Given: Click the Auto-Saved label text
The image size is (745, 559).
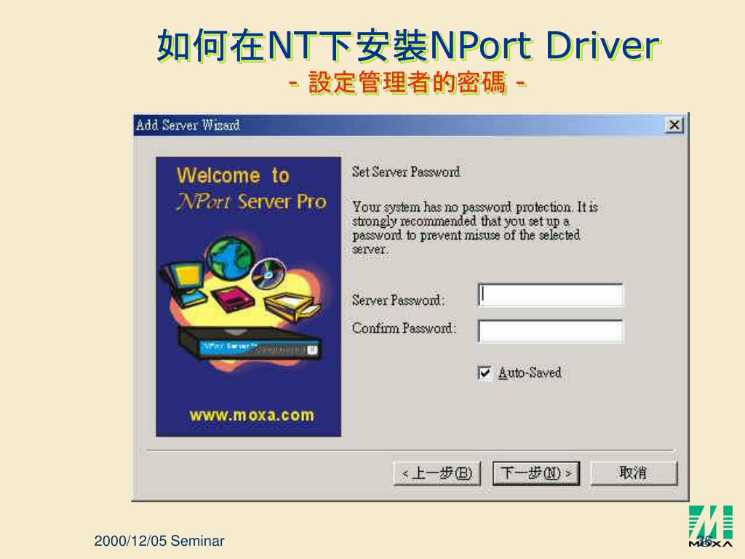Looking at the screenshot, I should point(530,373).
